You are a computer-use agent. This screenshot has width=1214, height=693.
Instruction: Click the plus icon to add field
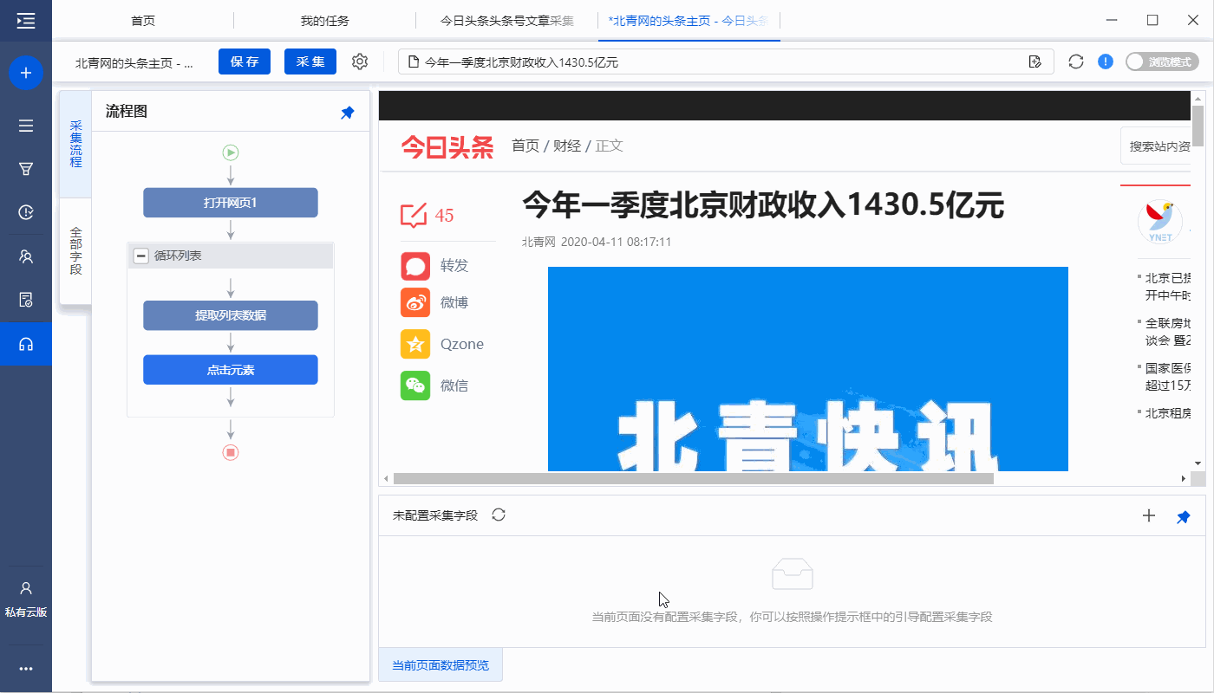tap(1149, 515)
